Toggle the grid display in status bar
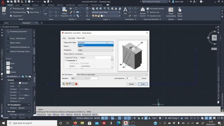This screenshot has height=126, width=224. point(103,118)
